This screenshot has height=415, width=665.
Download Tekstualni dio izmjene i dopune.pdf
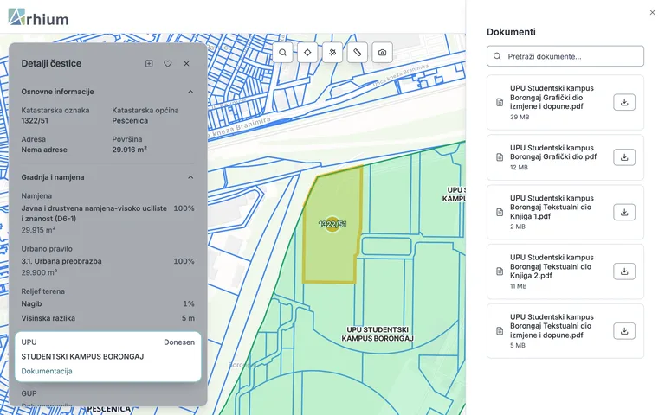pos(624,331)
